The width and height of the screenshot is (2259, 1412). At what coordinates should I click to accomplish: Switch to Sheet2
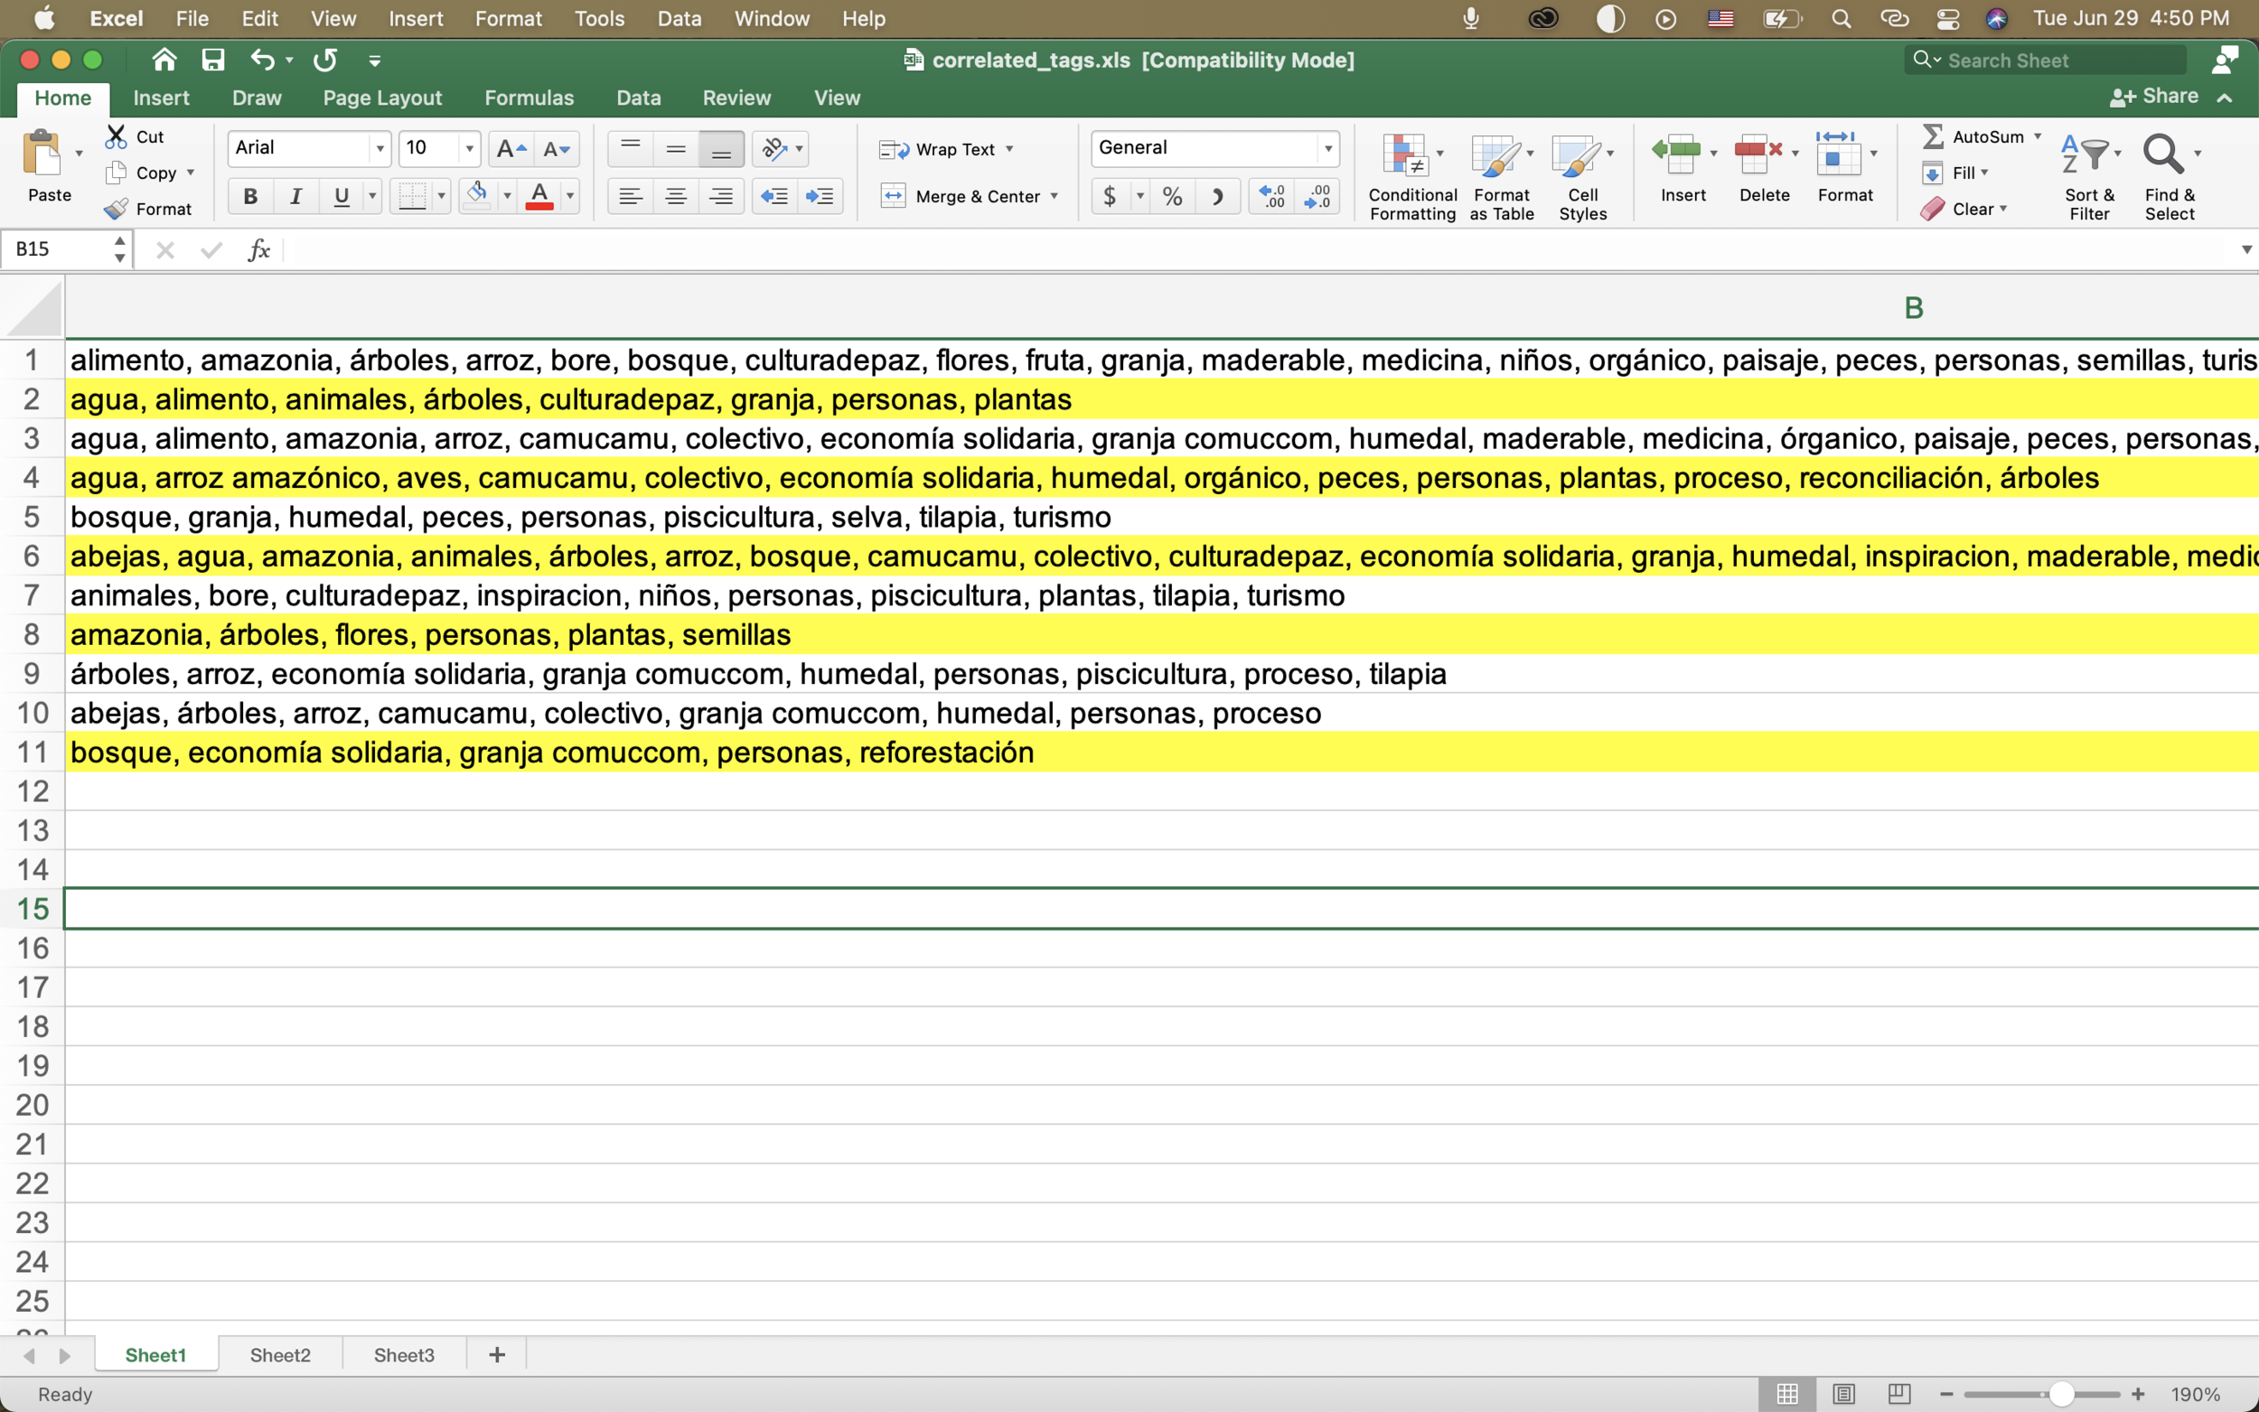pos(278,1354)
